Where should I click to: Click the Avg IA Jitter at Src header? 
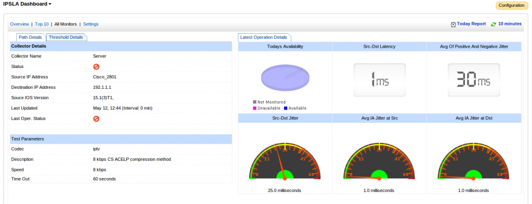380,118
